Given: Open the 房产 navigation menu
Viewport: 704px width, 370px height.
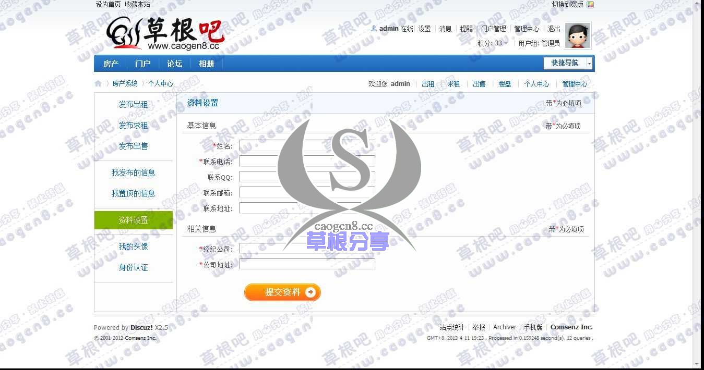Looking at the screenshot, I should click(110, 64).
